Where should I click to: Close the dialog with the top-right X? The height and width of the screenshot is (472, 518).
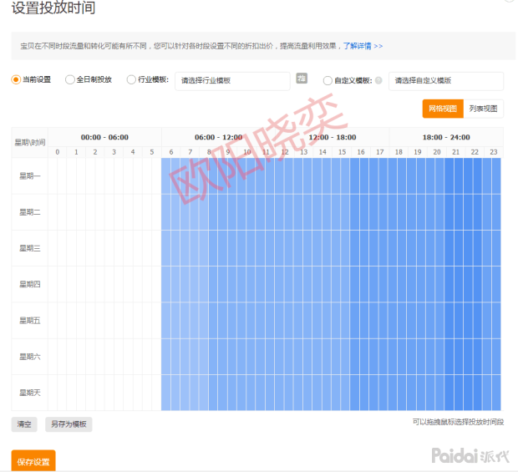[x=510, y=3]
